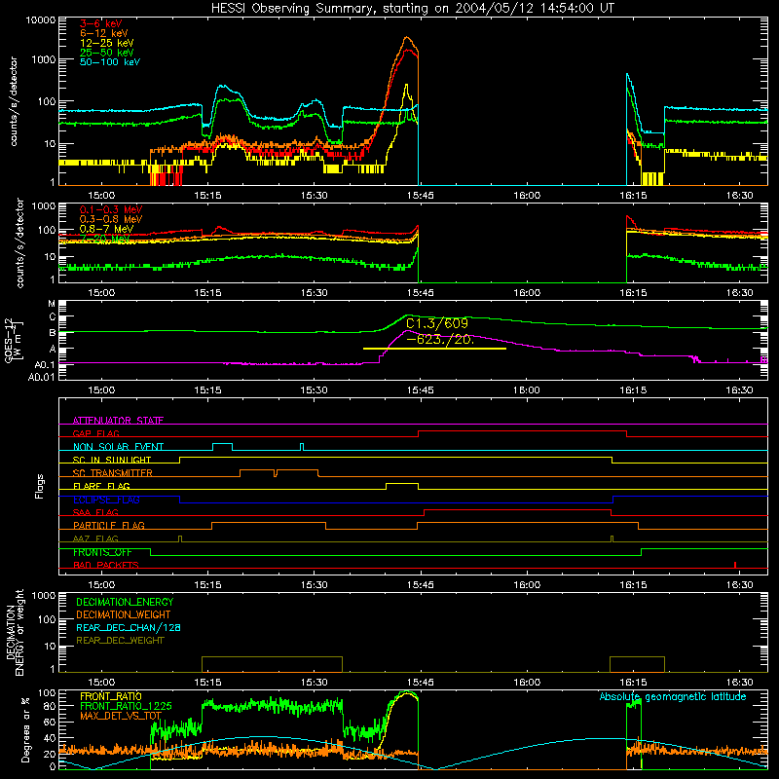779x779 pixels.
Task: Click the REAR_DEC_WEIGHT legend label
Action: click(120, 641)
